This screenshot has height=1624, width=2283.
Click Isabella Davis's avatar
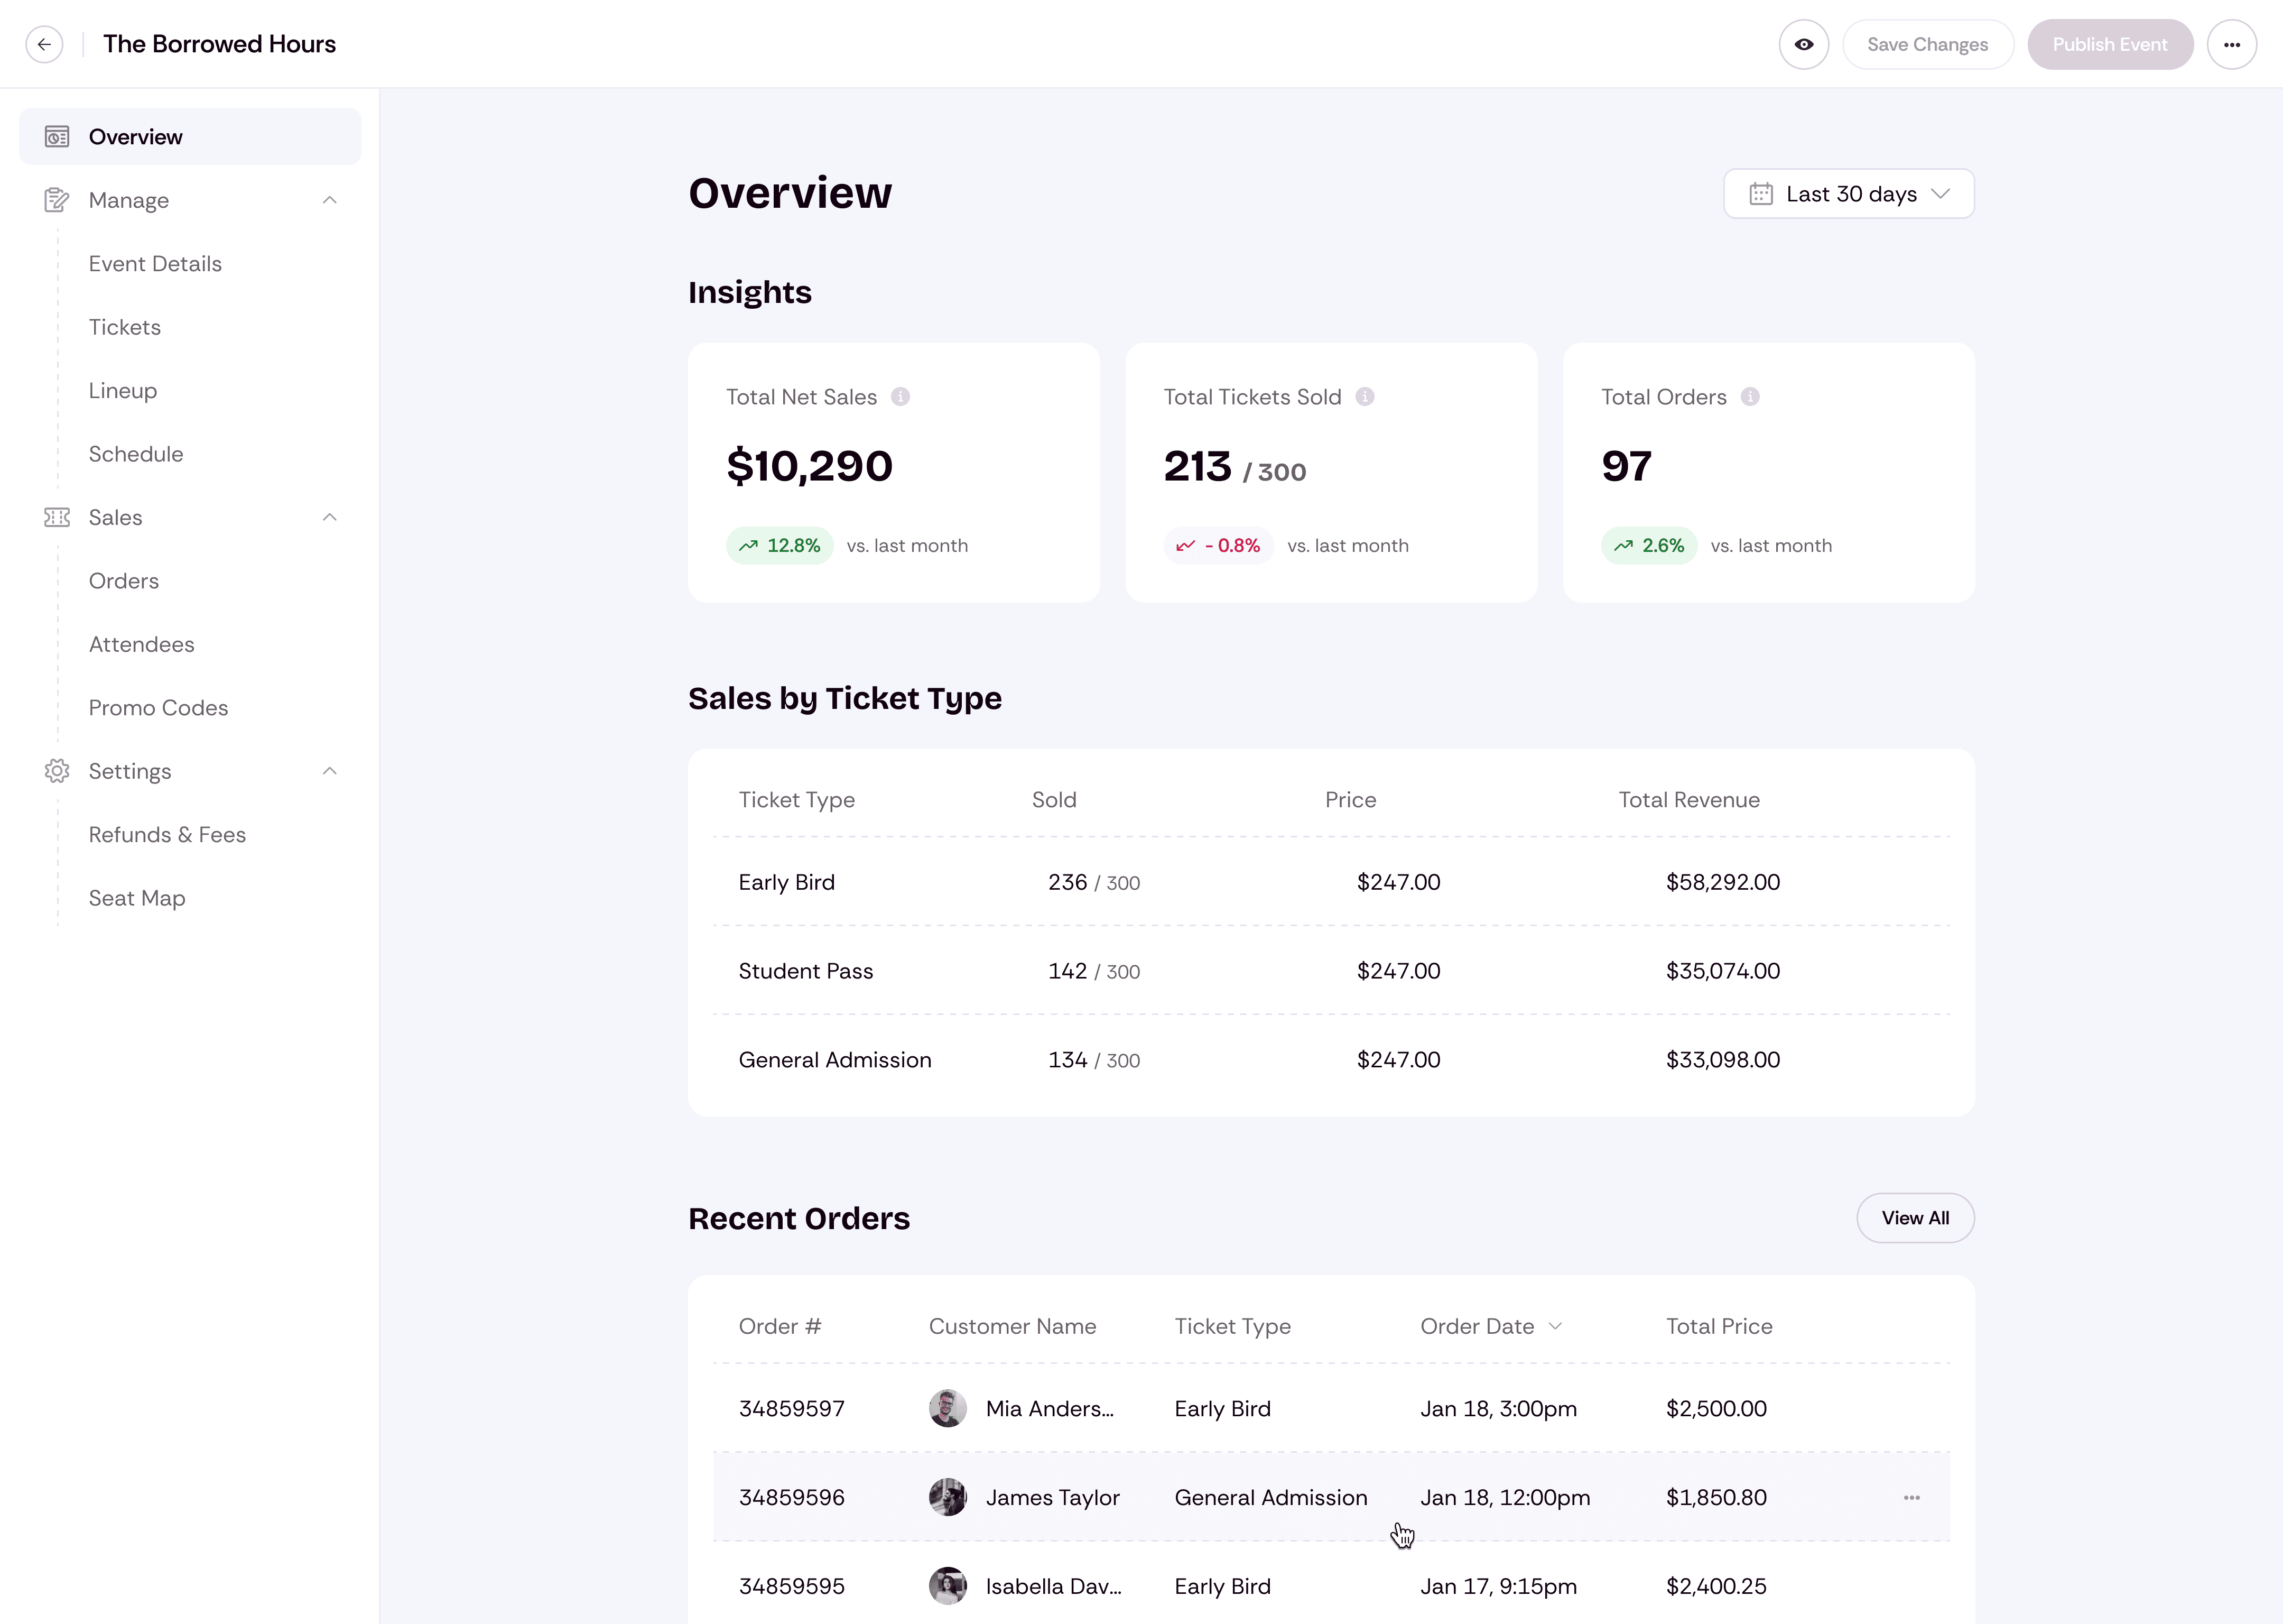click(948, 1586)
